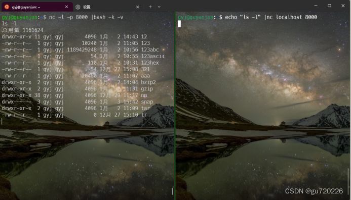This screenshot has height=200, width=351.
Task: Click the echoed 'ls -l' line in left pane
Action: (x=9, y=24)
